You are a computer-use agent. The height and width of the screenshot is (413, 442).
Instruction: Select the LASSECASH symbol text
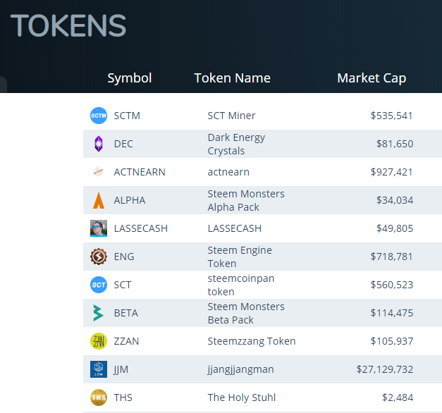click(141, 228)
